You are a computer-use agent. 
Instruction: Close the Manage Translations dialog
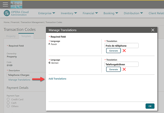click(153, 30)
